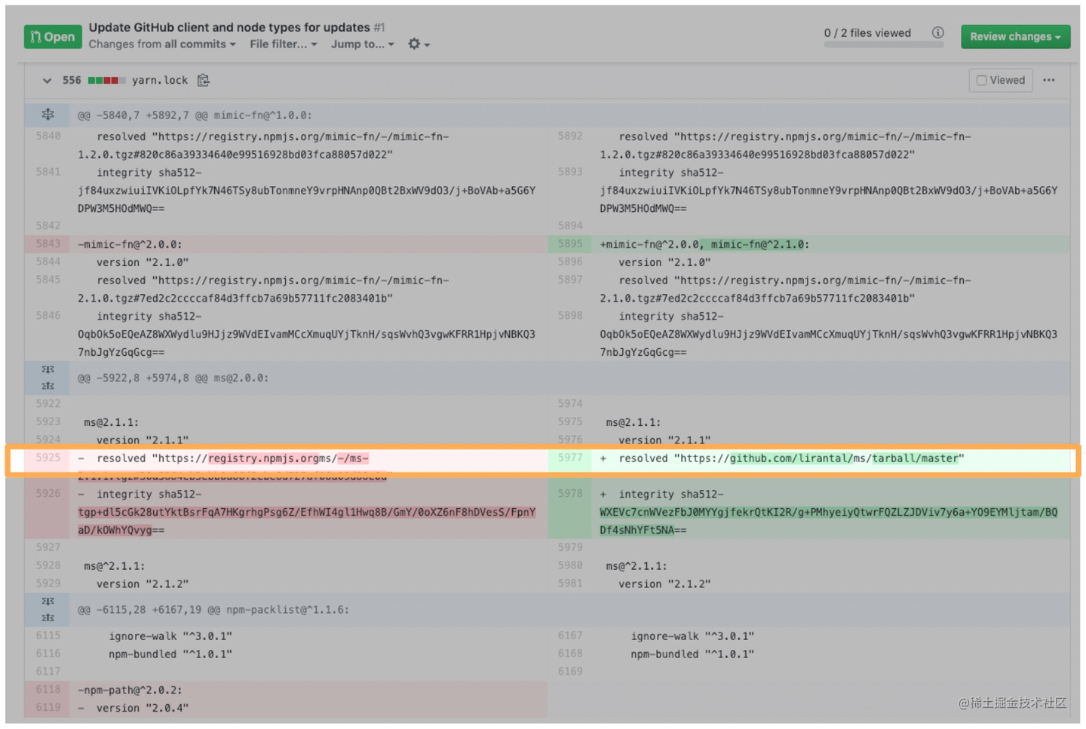Select added line number 5978
The height and width of the screenshot is (729, 1086).
(570, 493)
